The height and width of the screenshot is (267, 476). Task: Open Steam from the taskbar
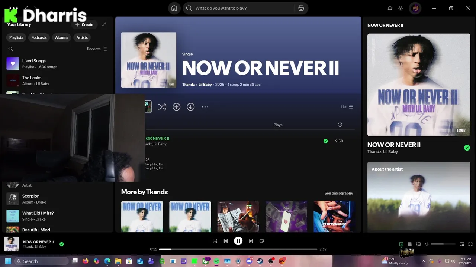pos(260,261)
